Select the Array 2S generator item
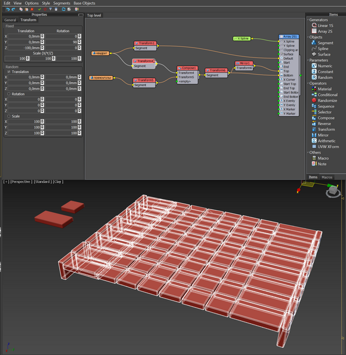 coord(322,31)
